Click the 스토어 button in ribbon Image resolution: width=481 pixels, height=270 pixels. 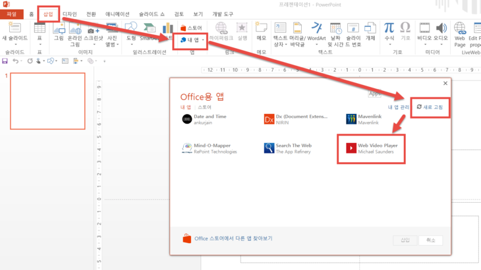click(191, 28)
